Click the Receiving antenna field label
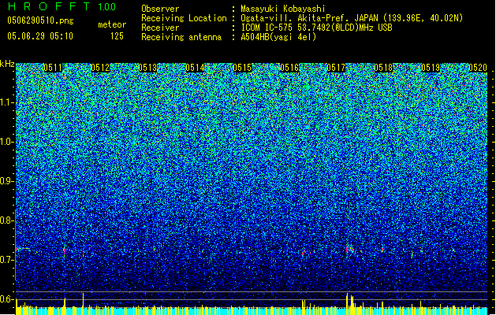This screenshot has width=496, height=315. click(x=181, y=37)
